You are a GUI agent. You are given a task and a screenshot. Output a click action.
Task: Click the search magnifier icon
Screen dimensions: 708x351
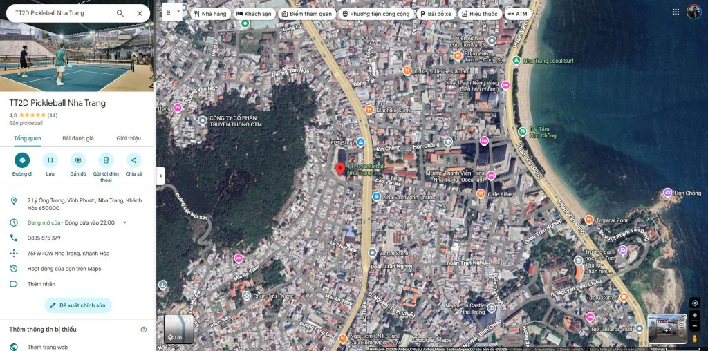coord(120,13)
